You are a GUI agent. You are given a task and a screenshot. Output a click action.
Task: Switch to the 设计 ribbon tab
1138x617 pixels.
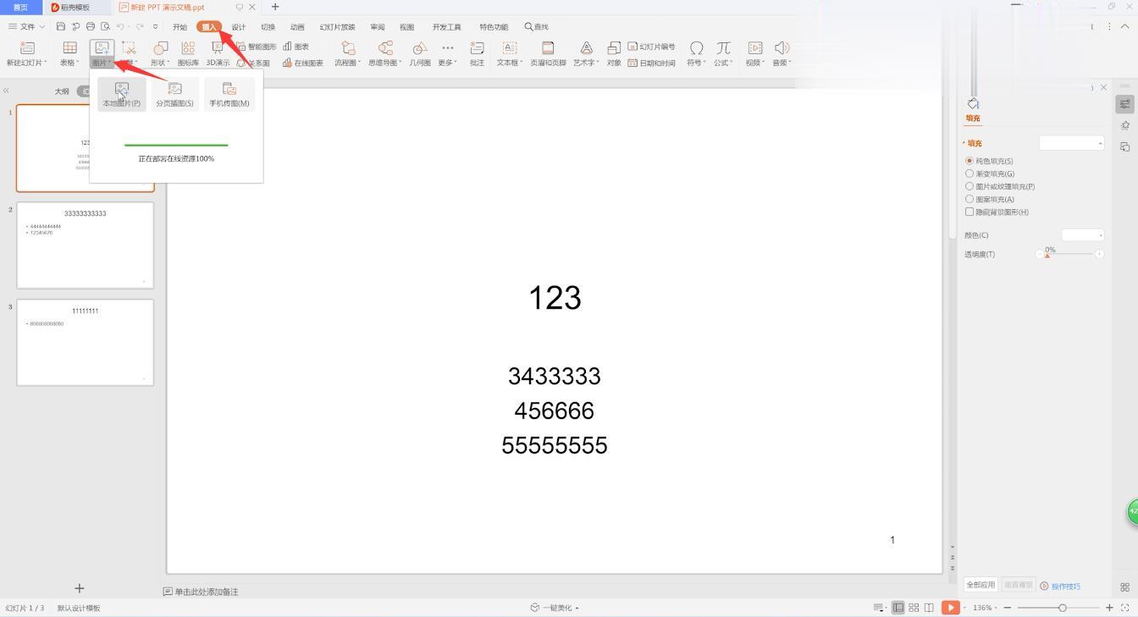click(239, 27)
